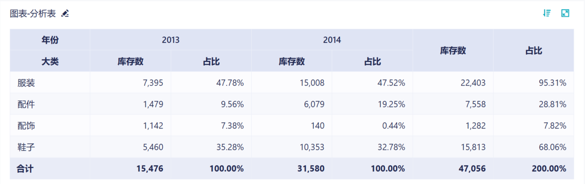Click the 2014 year header

point(332,40)
